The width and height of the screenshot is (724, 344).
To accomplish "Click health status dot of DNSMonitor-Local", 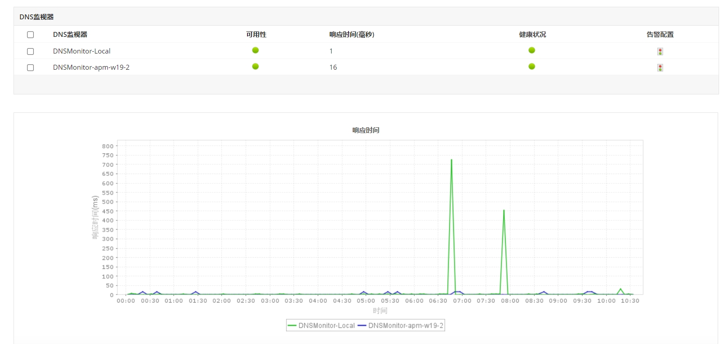I will point(532,50).
